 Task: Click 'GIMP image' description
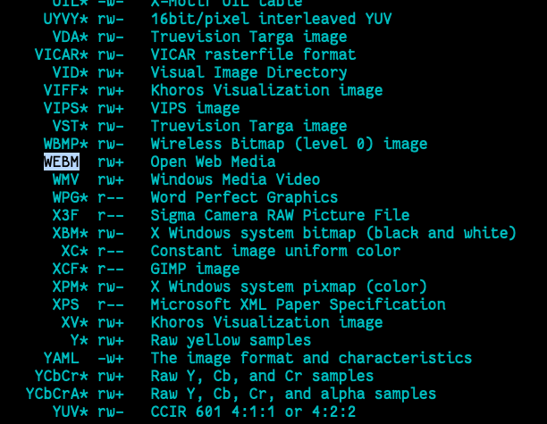point(196,269)
